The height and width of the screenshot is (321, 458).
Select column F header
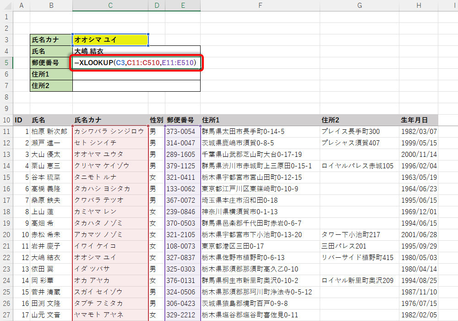tap(260, 6)
